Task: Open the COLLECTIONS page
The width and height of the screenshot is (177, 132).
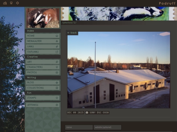Action: (43, 88)
